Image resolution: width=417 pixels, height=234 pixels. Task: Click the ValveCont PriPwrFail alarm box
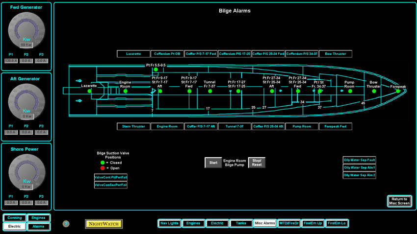110,177
